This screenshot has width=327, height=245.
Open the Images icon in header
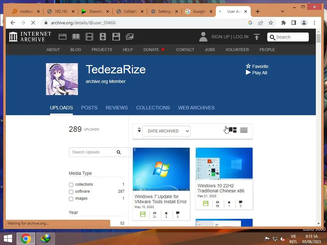point(130,37)
